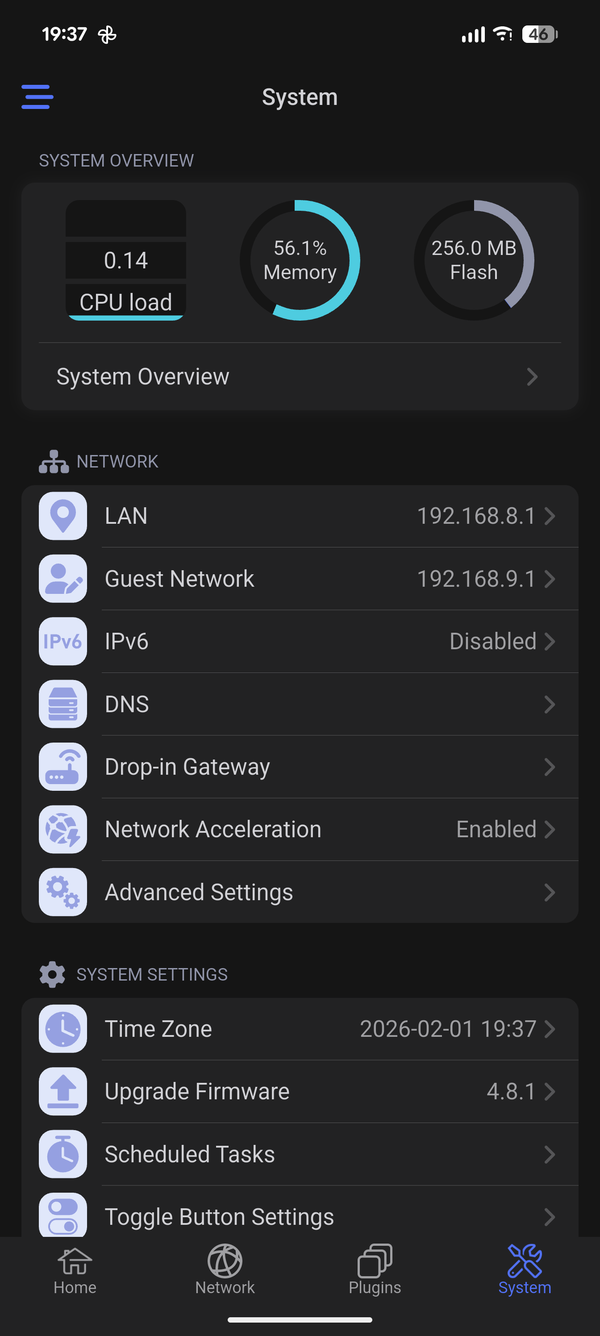Tap the Advanced Settings gears icon
The width and height of the screenshot is (600, 1336).
click(63, 892)
